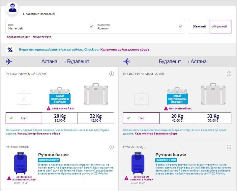The height and width of the screenshot is (191, 237).
Task: Click Изменить размер for Будапешт → Астана hand luggage
Action: (x=141, y=179)
